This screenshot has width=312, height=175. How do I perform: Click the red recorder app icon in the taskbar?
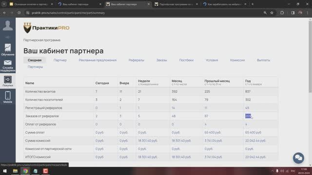pos(45,171)
